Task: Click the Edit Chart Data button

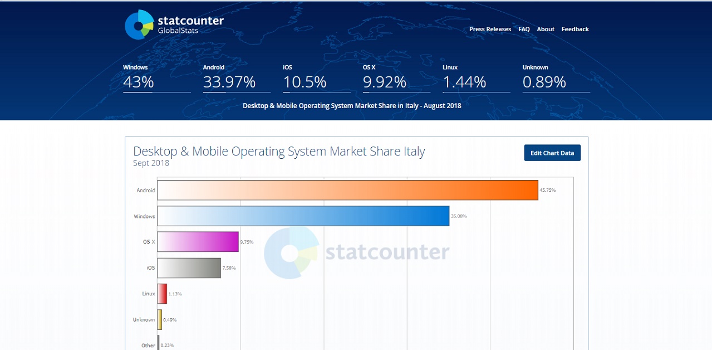Action: click(552, 153)
